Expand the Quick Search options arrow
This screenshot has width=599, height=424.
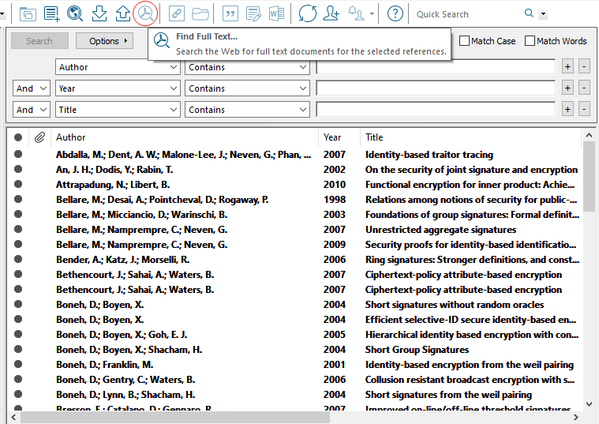point(543,14)
